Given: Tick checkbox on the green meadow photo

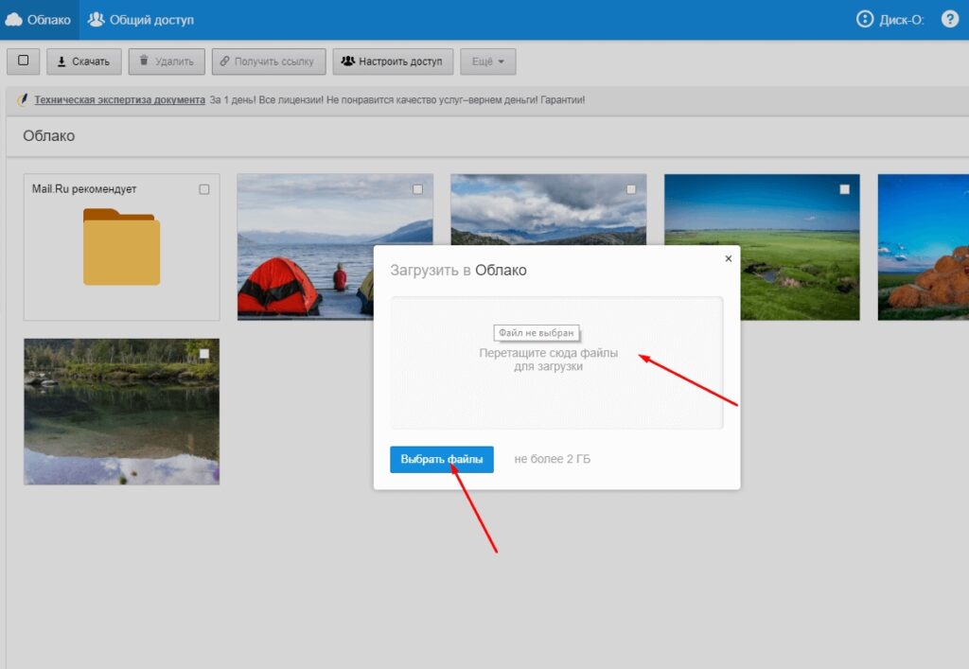Looking at the screenshot, I should point(845,189).
